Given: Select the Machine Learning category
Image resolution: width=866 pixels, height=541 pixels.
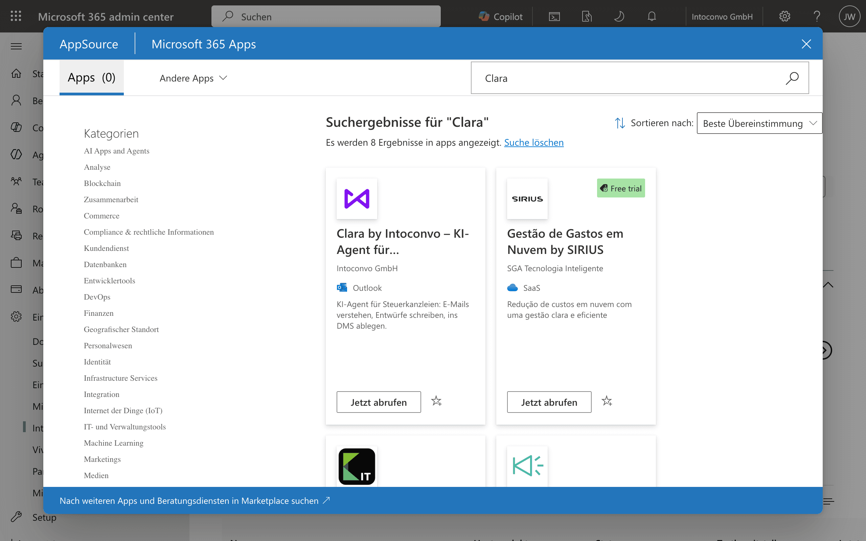Looking at the screenshot, I should (114, 443).
